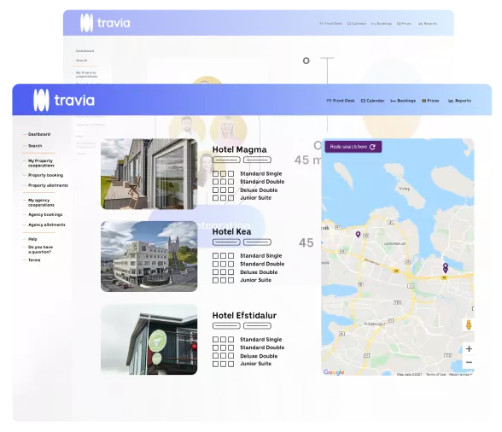Open Dashboard in the sidebar
The height and width of the screenshot is (432, 502).
[39, 134]
